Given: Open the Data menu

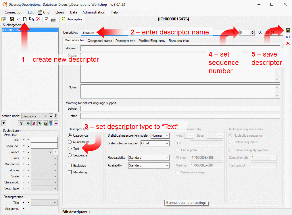Looking at the screenshot, I should pyautogui.click(x=73, y=12).
